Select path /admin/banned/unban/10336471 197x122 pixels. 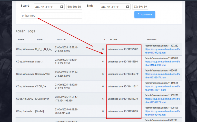pos(162,71)
